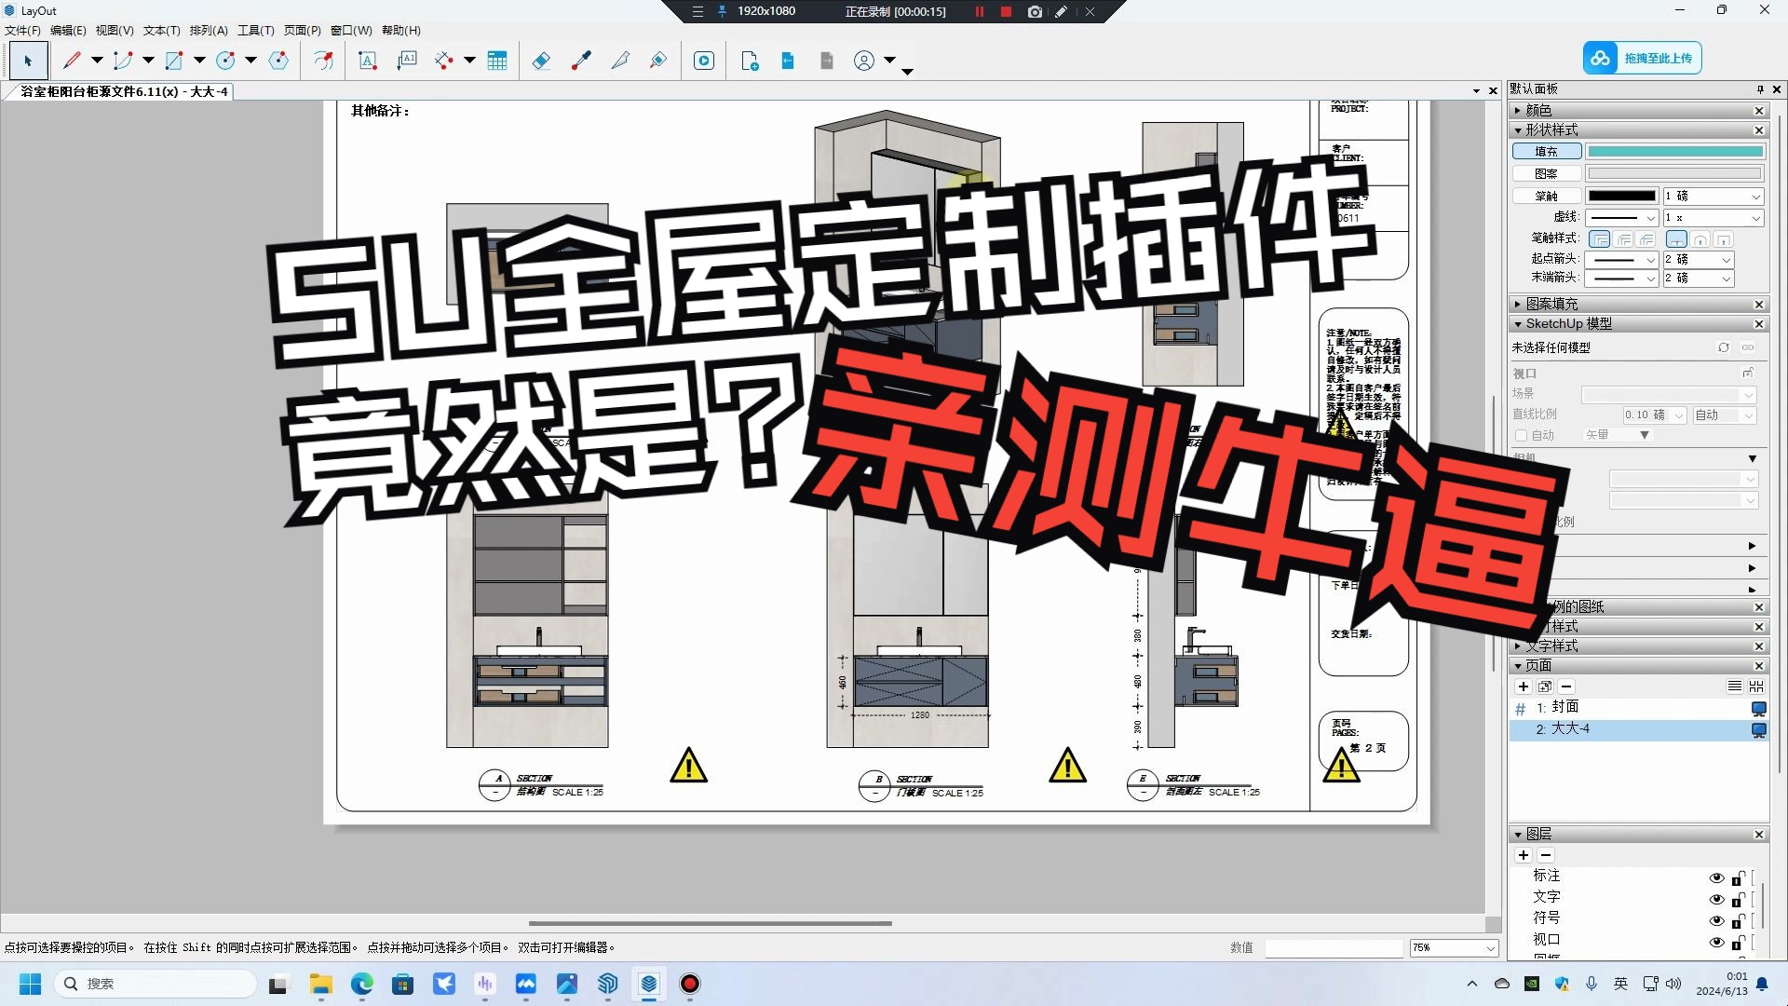Open 虚线 dash pattern dropdown

[x=1621, y=218]
